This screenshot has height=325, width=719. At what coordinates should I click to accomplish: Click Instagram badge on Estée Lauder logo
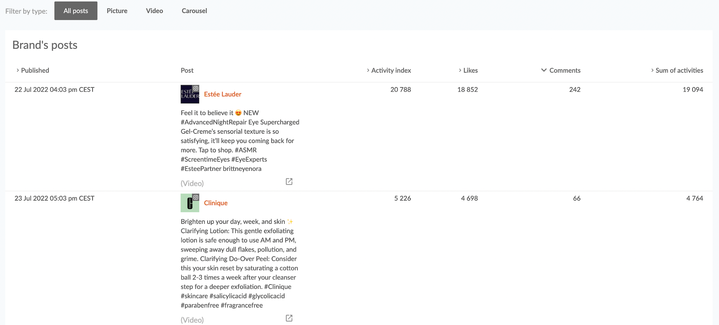tap(196, 88)
